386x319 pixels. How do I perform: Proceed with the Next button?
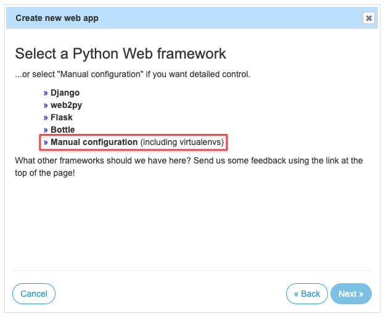coord(351,294)
